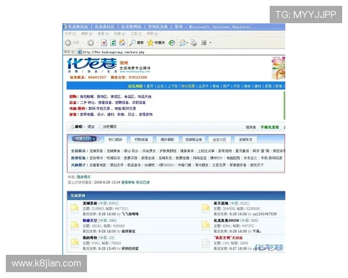Click 美食 in the blue nav bar
348x278 pixels.
(216, 86)
